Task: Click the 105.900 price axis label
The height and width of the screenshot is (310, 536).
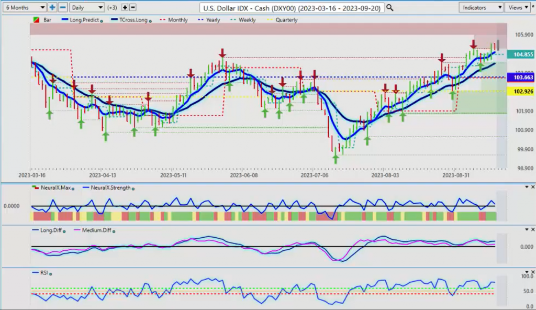Action: (x=524, y=35)
